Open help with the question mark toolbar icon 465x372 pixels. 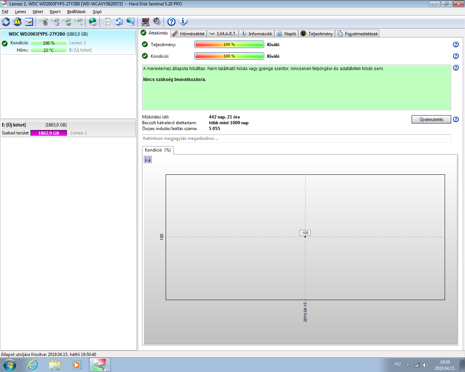tap(171, 22)
